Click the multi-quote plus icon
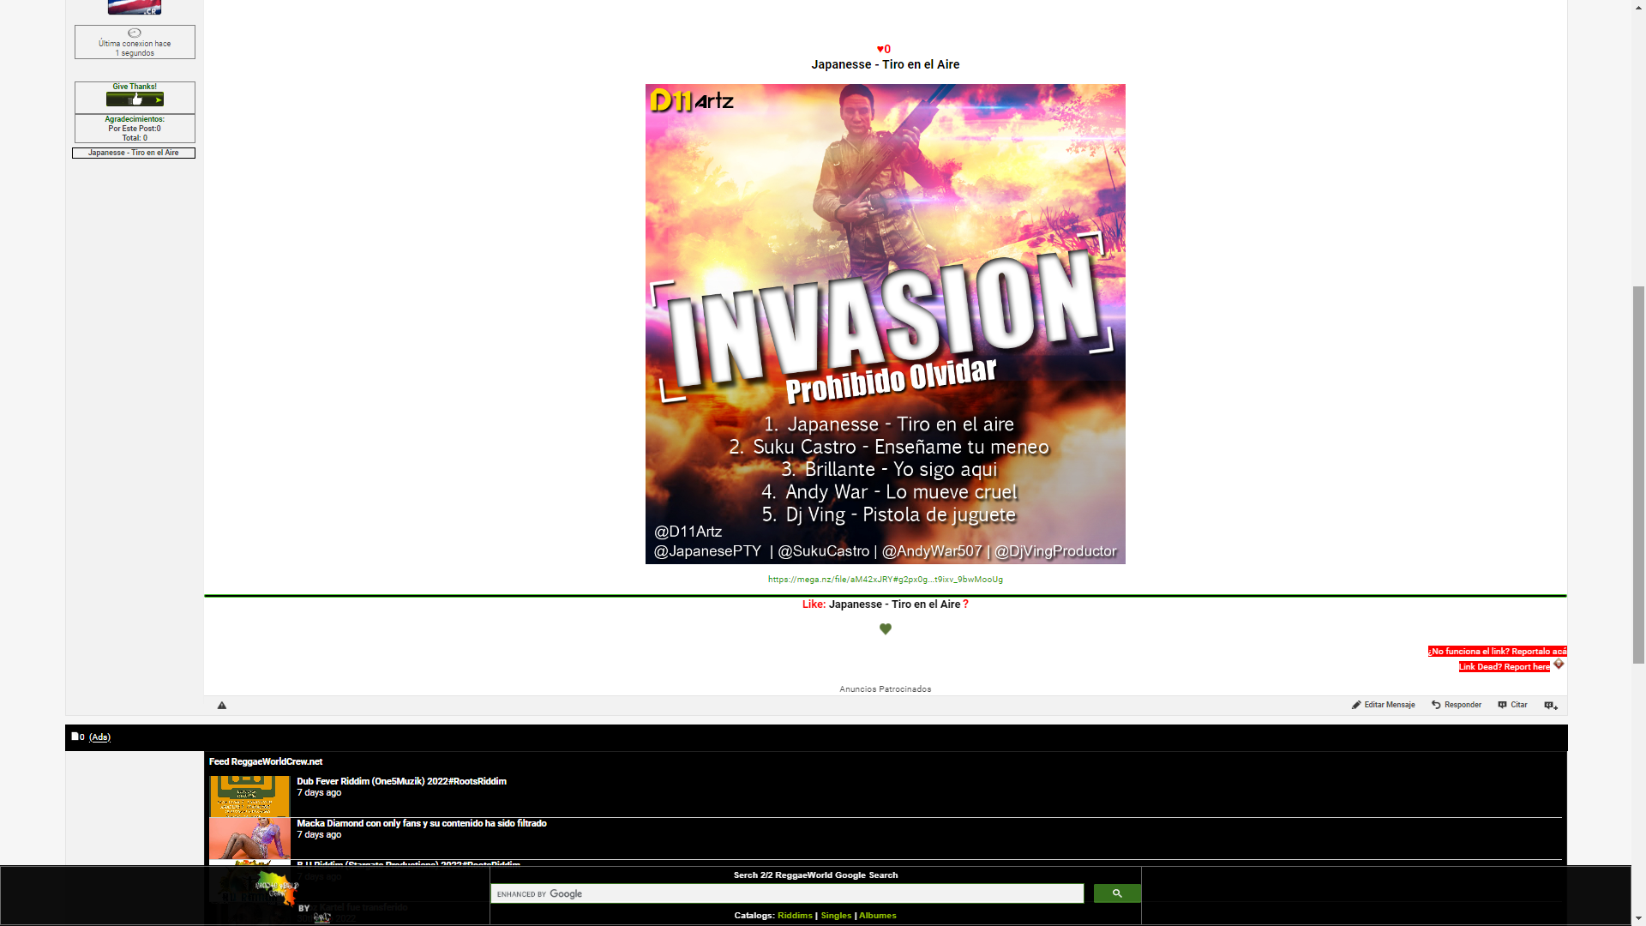Image resolution: width=1646 pixels, height=926 pixels. click(x=1551, y=706)
